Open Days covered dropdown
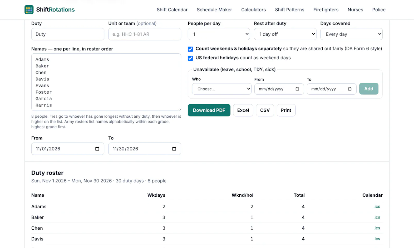 [x=351, y=34]
